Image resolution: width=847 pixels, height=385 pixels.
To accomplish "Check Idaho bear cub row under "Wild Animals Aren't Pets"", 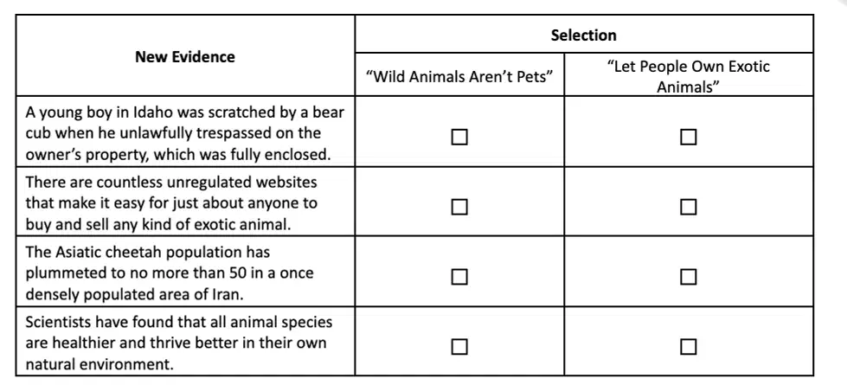I will 459,138.
